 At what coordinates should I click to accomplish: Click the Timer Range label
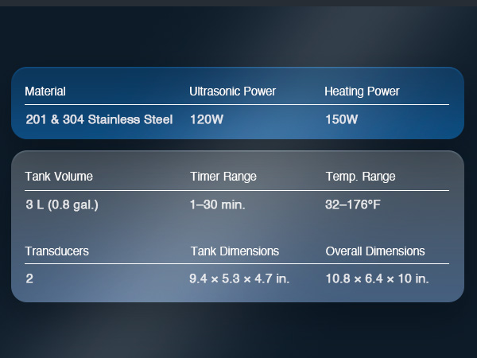pyautogui.click(x=223, y=176)
